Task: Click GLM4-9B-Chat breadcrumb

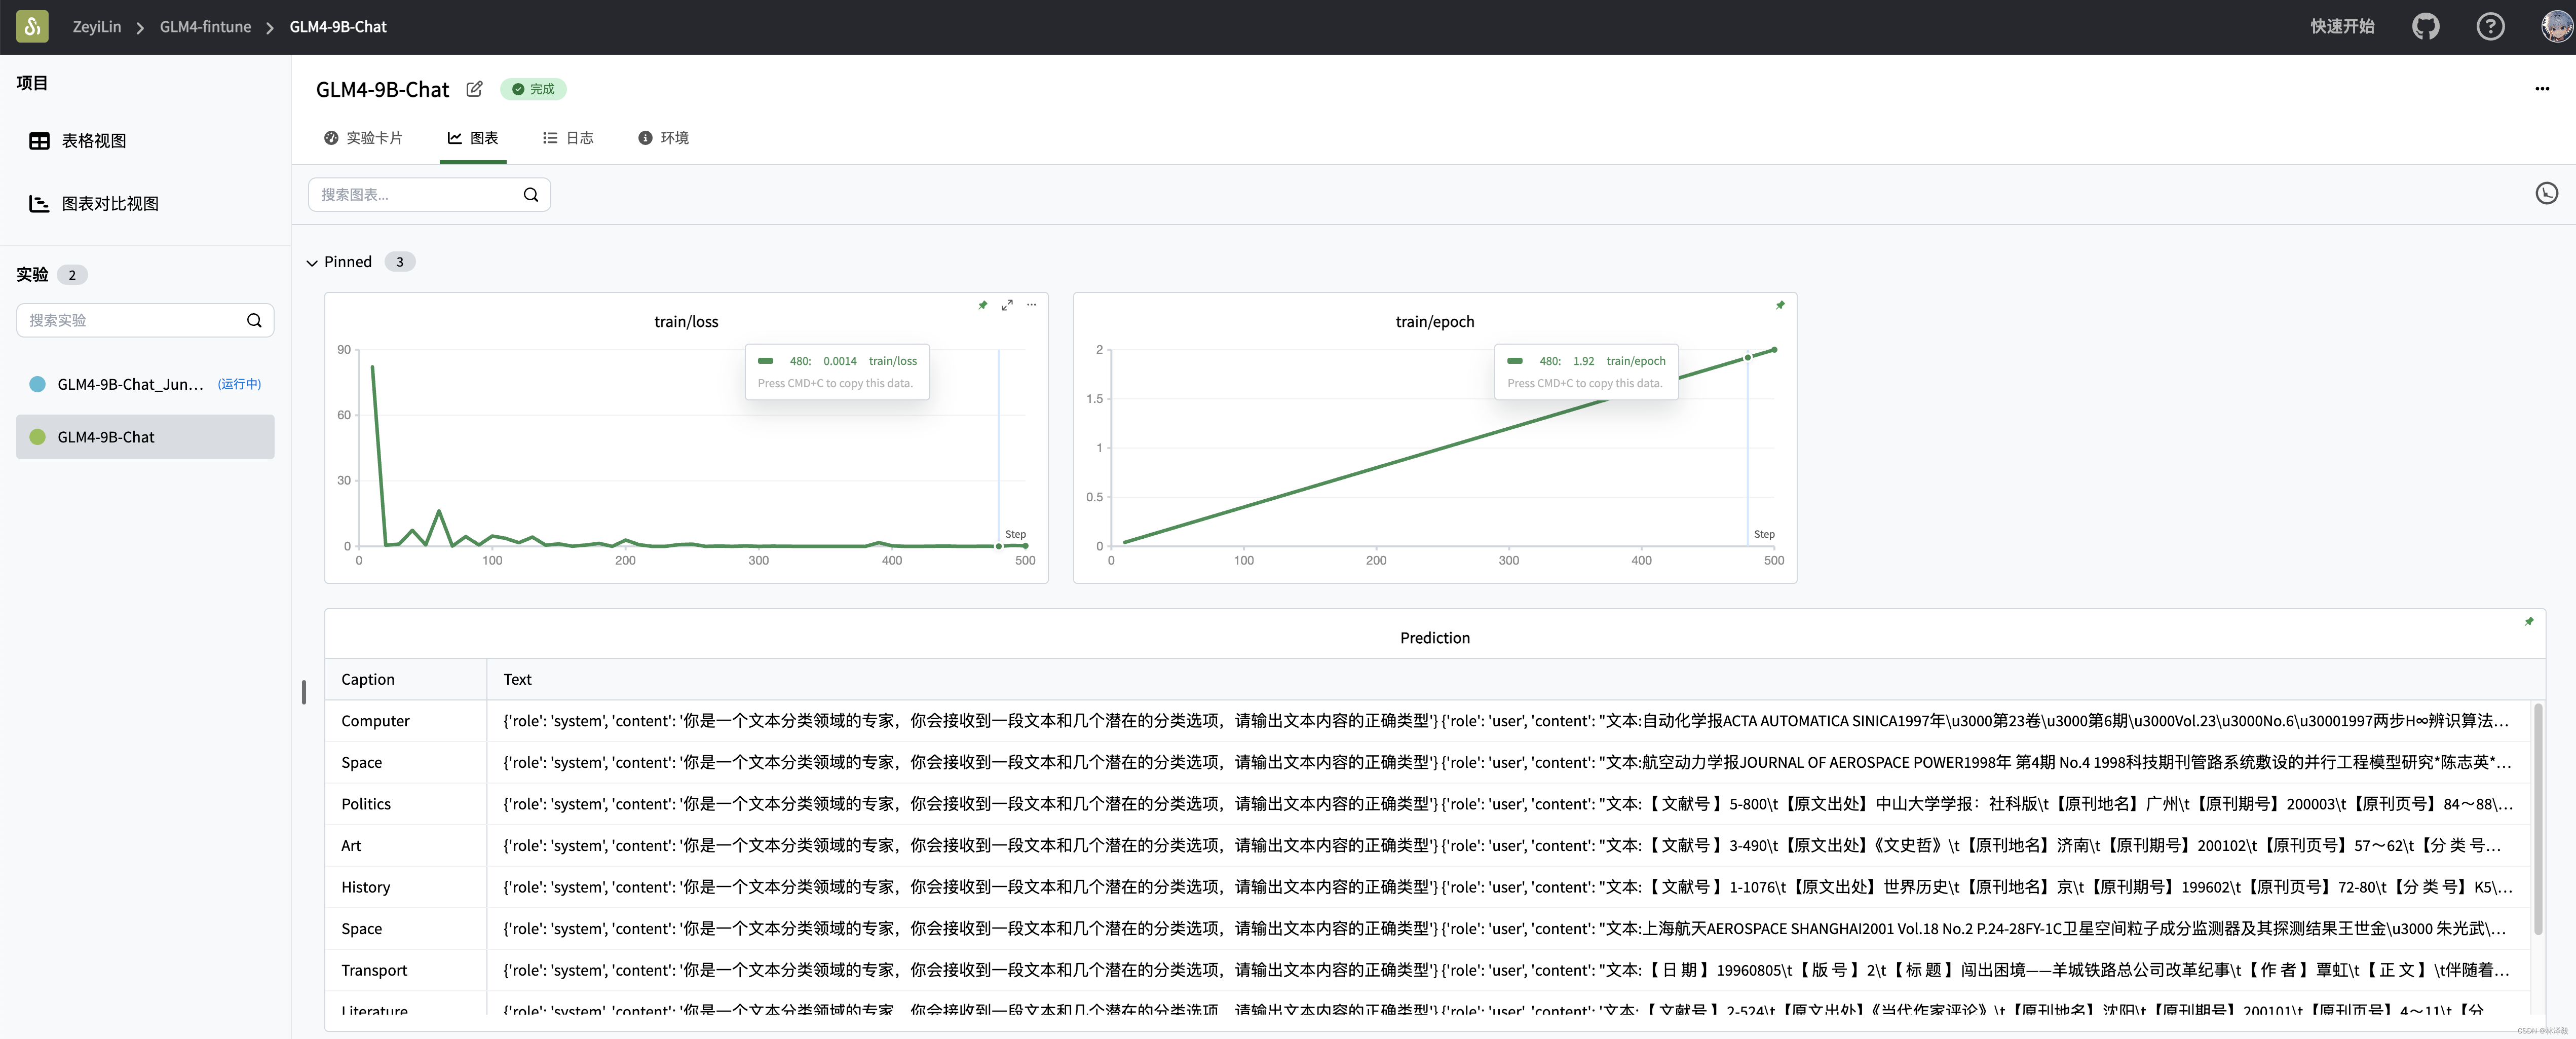Action: (x=338, y=27)
